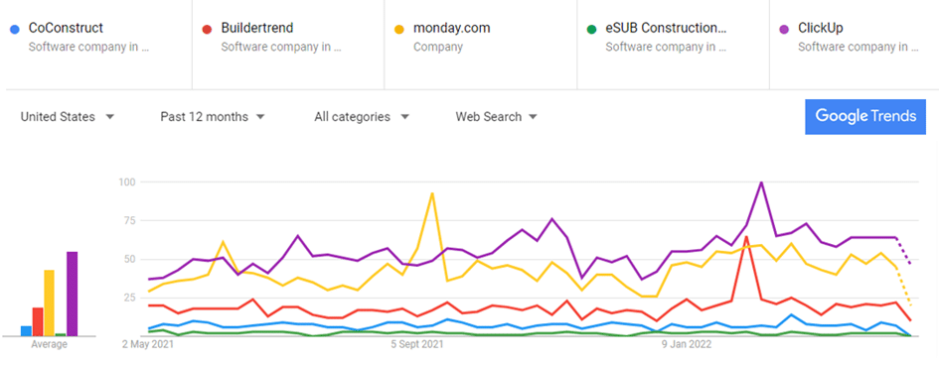Click the Google Trends logo button
This screenshot has height=365, width=939.
(x=865, y=116)
